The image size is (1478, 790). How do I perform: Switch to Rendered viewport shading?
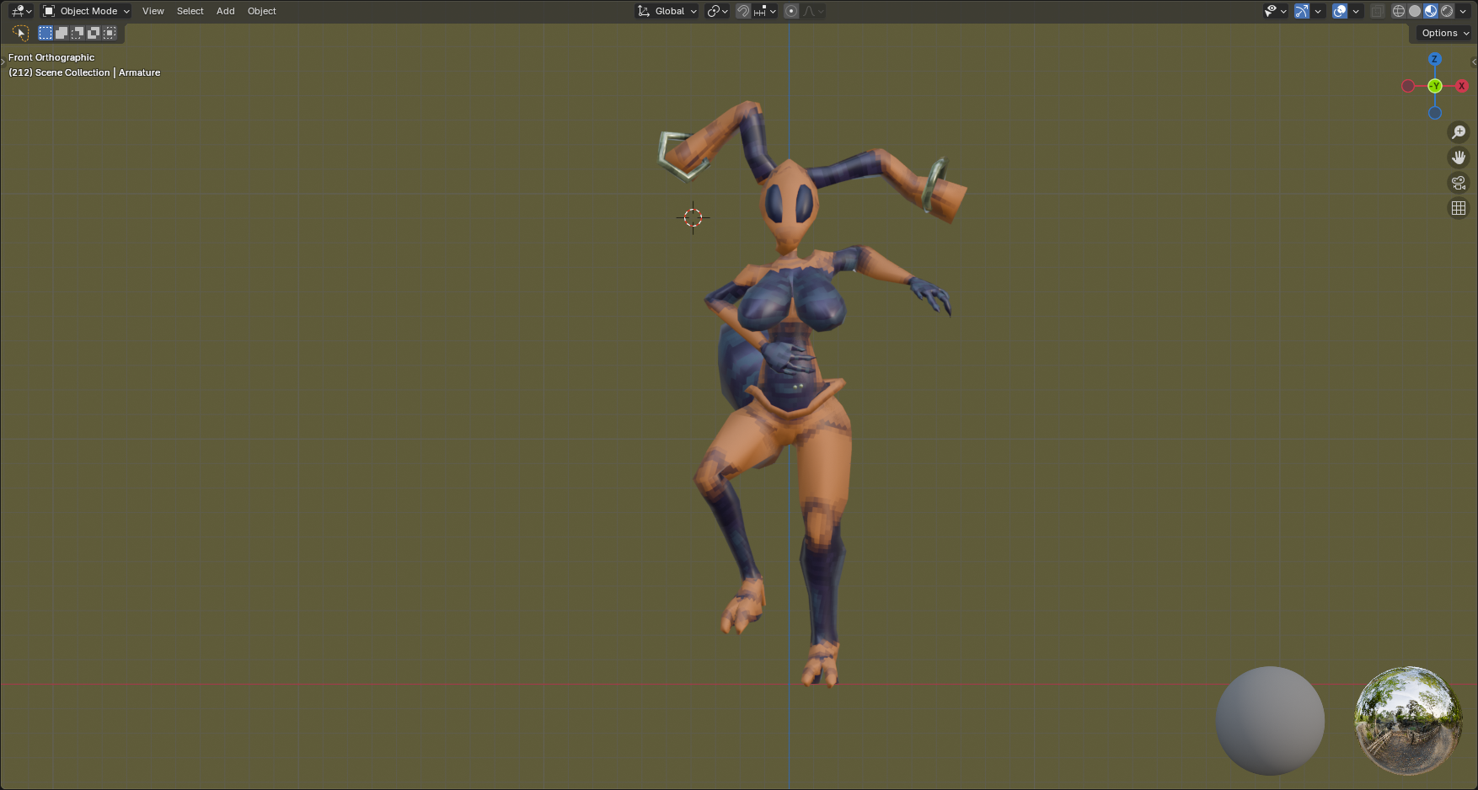click(x=1447, y=11)
